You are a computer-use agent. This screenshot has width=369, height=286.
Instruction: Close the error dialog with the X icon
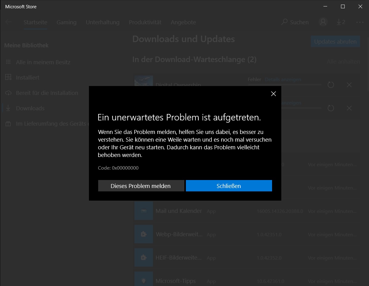(x=273, y=94)
